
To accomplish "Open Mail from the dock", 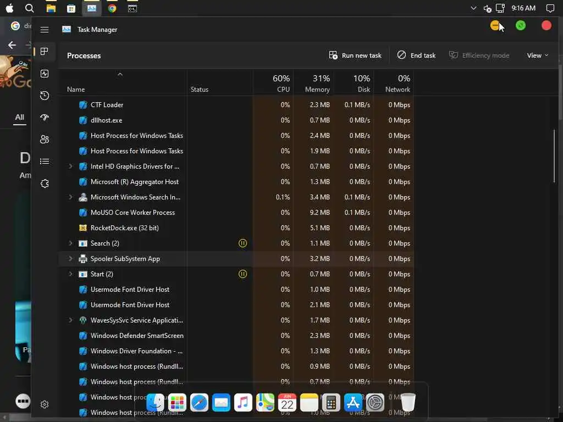I will pos(221,402).
